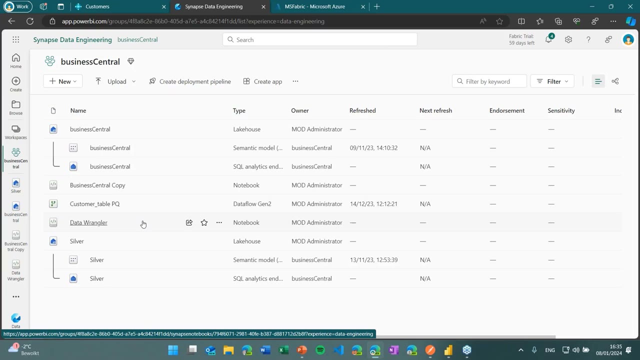Open the Data Engineering experience switcher
Screen dimensions: 640x360
16,320
